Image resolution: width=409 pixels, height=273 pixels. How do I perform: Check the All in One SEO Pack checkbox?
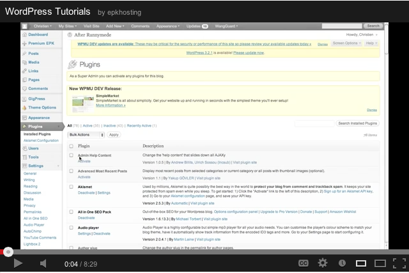pyautogui.click(x=71, y=212)
